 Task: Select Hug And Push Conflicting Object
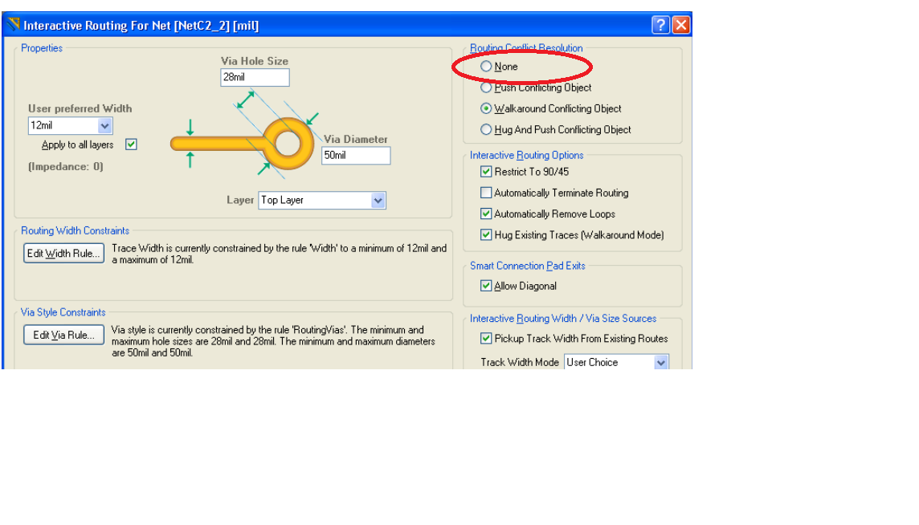pos(486,129)
